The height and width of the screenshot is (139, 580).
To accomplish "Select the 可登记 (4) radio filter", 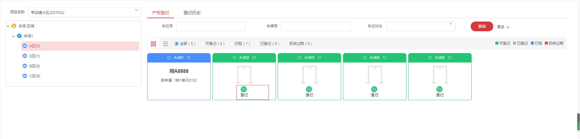I will coord(202,44).
